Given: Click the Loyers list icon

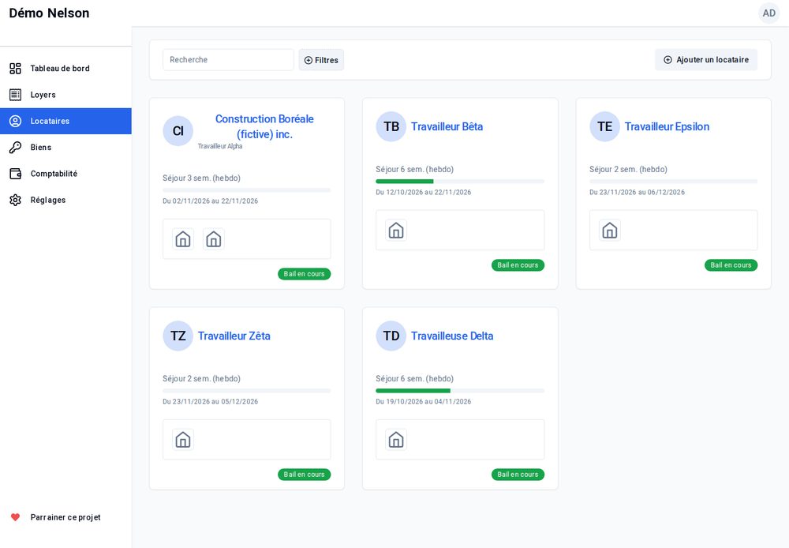Looking at the screenshot, I should pos(16,95).
